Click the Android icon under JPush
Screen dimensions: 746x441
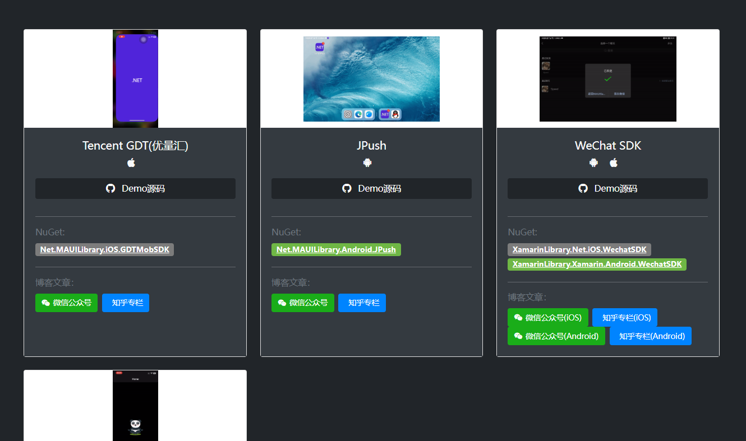[x=367, y=163]
